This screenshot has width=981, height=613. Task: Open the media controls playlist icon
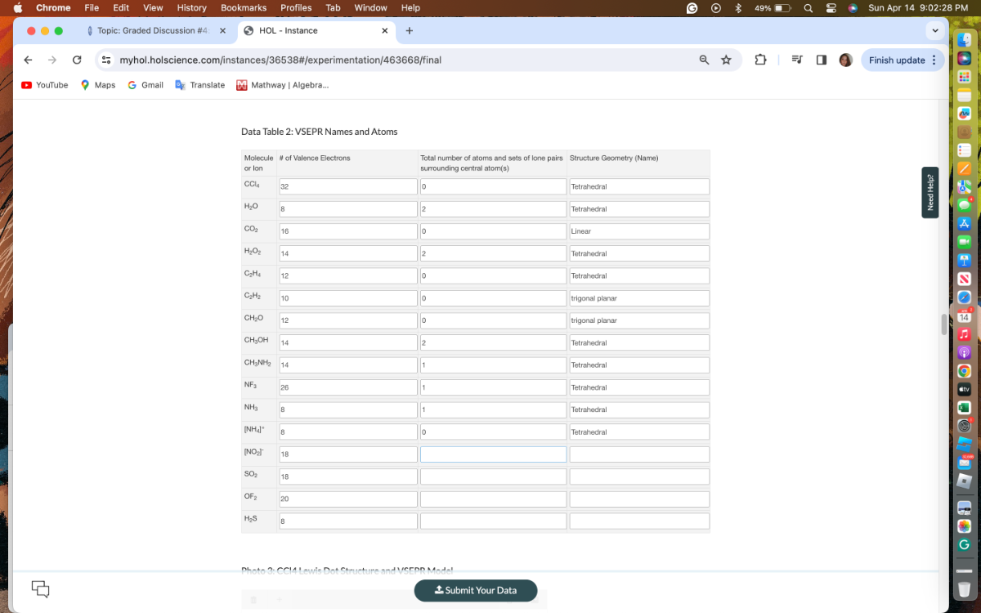pos(796,60)
